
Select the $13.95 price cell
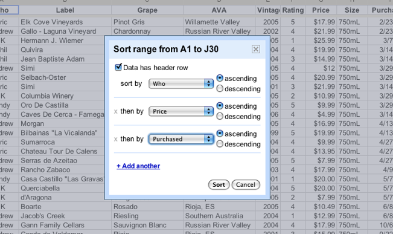click(321, 151)
